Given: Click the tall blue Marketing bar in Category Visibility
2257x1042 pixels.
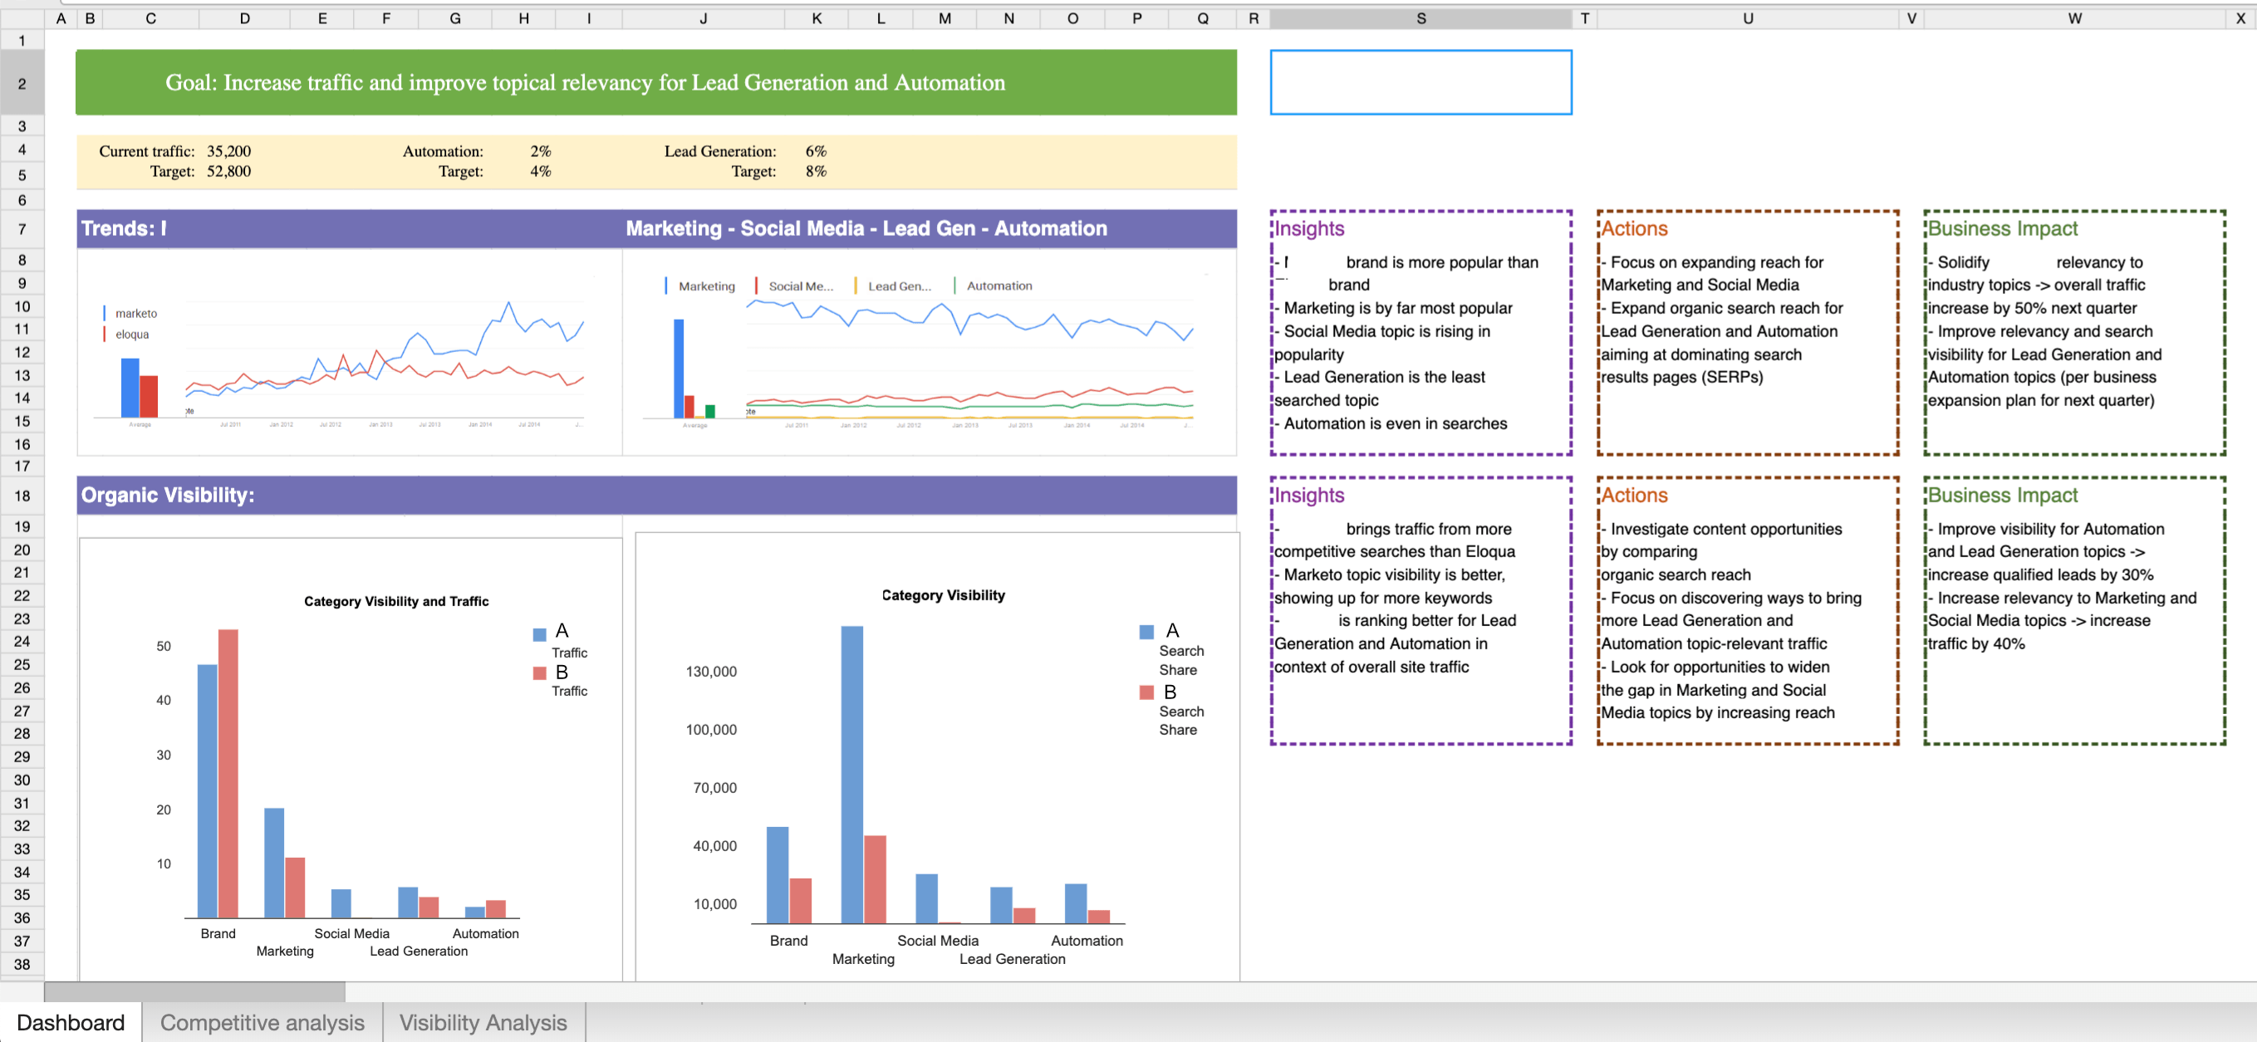Looking at the screenshot, I should tap(851, 775).
